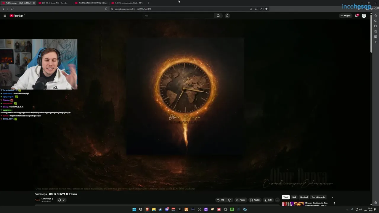Go to YouTube Premium home logo
Screen dimensions: 379x213
pos(17,16)
